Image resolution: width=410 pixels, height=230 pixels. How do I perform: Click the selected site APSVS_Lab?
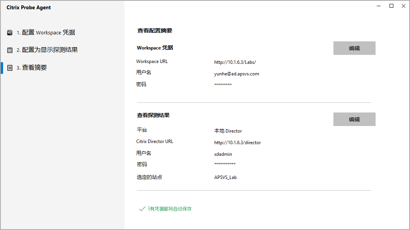pyautogui.click(x=226, y=177)
